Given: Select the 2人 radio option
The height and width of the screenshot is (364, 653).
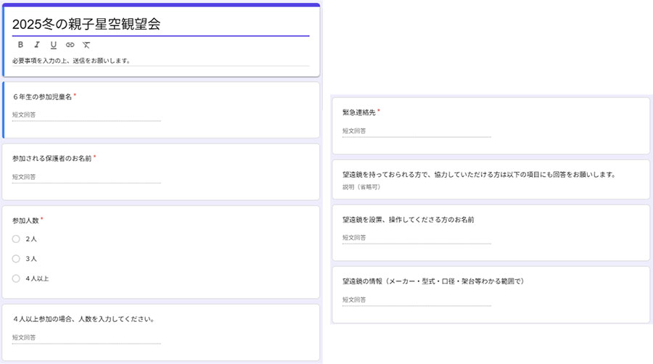Looking at the screenshot, I should pyautogui.click(x=16, y=239).
